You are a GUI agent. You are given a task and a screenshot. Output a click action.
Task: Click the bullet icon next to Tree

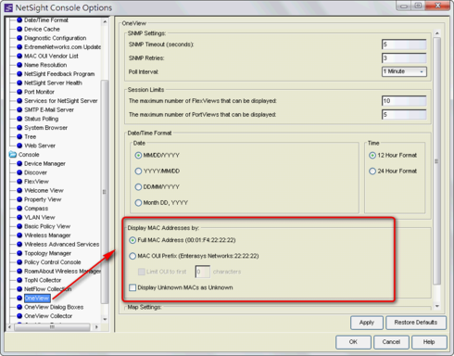pyautogui.click(x=19, y=136)
